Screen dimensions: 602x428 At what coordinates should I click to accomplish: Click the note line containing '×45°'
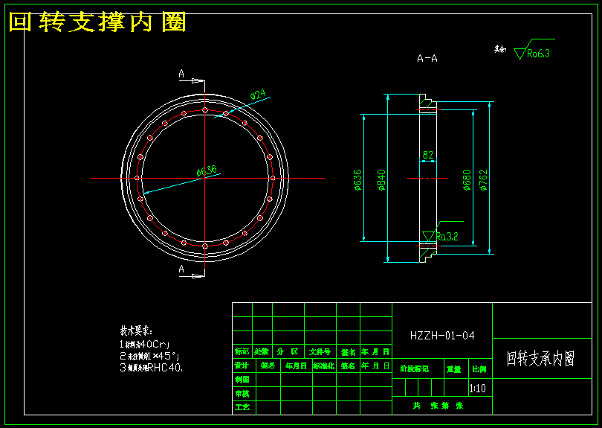[x=149, y=356]
